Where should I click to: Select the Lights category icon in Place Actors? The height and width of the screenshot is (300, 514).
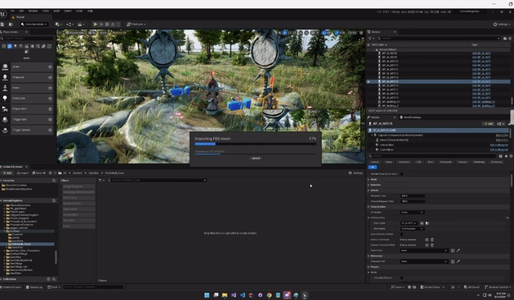(15, 46)
